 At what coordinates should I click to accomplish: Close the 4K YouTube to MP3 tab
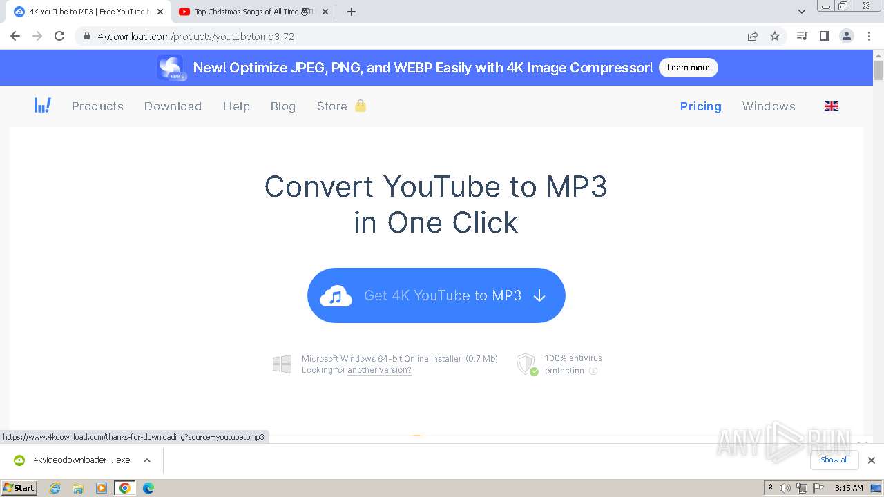coord(160,12)
